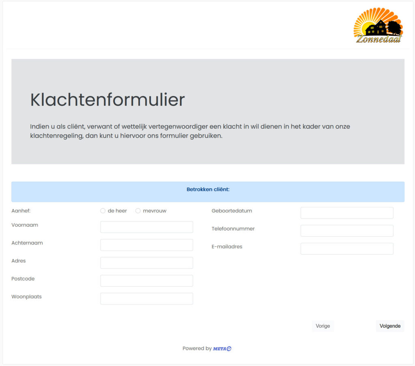
Task: Click the 'Telefoonnummer' label
Action: click(233, 229)
